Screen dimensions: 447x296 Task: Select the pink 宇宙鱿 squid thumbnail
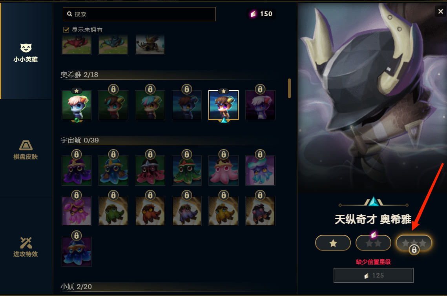click(224, 170)
